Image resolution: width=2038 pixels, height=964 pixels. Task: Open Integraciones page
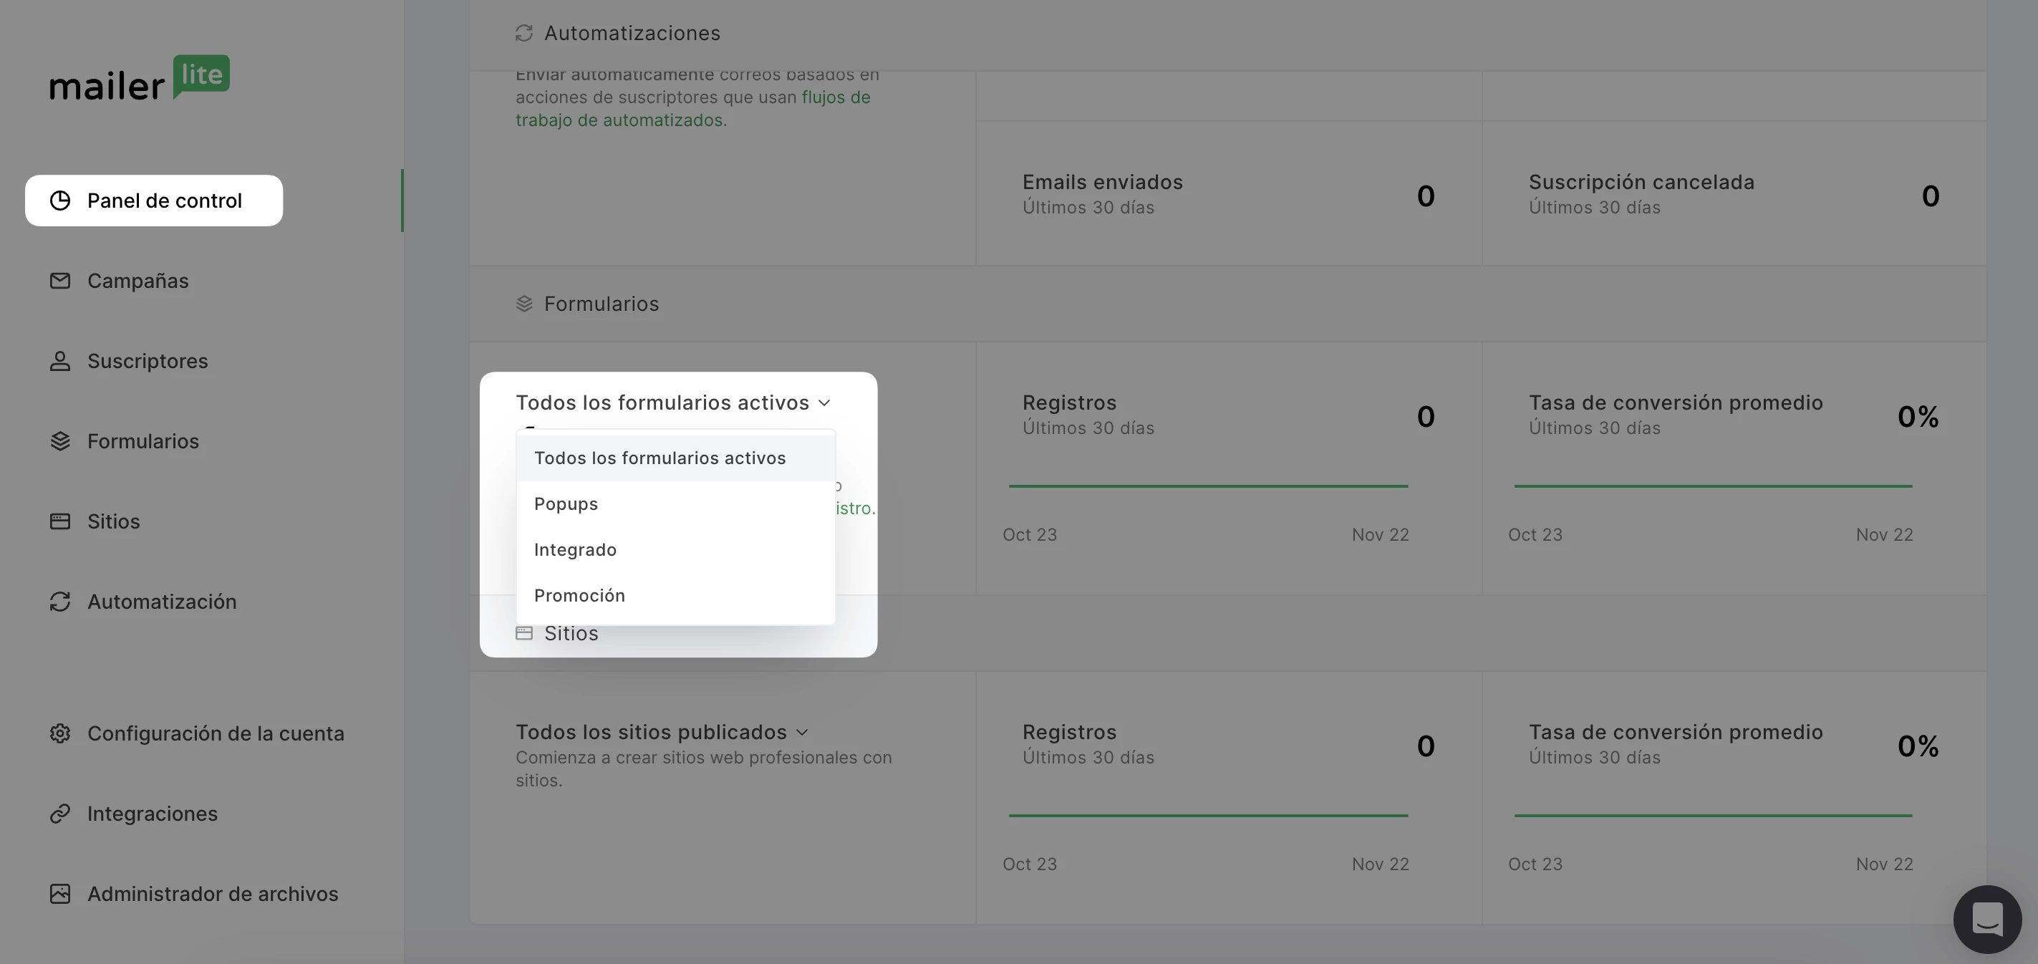pos(152,814)
